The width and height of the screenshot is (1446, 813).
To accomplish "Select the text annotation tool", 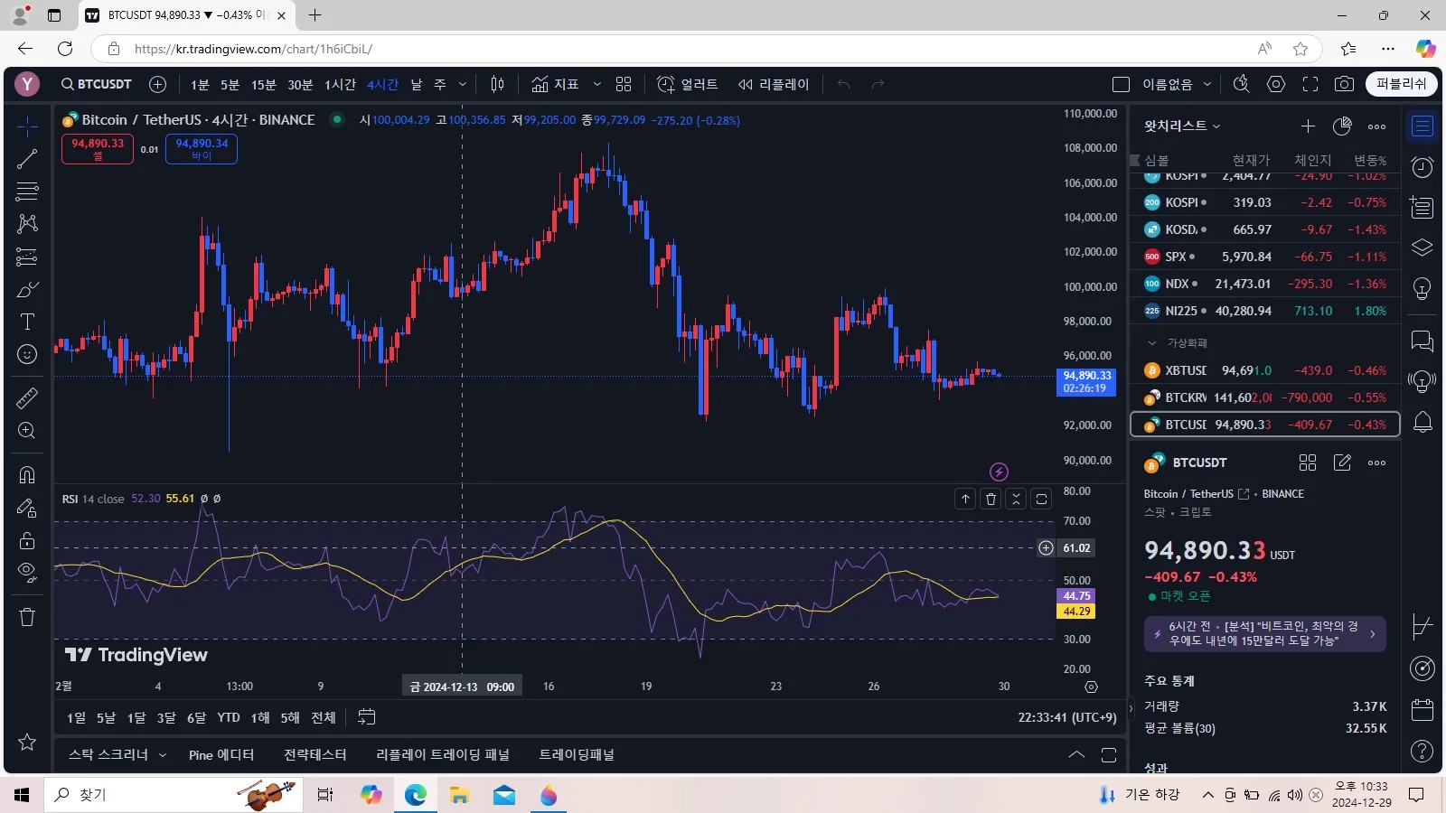I will [x=27, y=322].
